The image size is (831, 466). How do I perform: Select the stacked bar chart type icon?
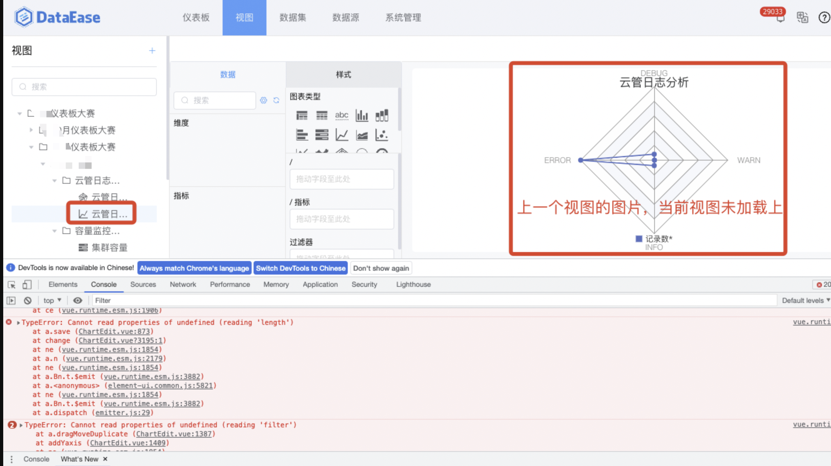pos(382,115)
